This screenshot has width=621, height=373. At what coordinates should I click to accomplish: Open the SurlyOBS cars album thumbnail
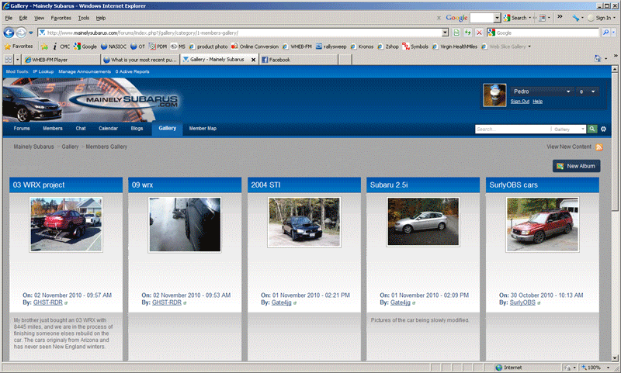(542, 224)
